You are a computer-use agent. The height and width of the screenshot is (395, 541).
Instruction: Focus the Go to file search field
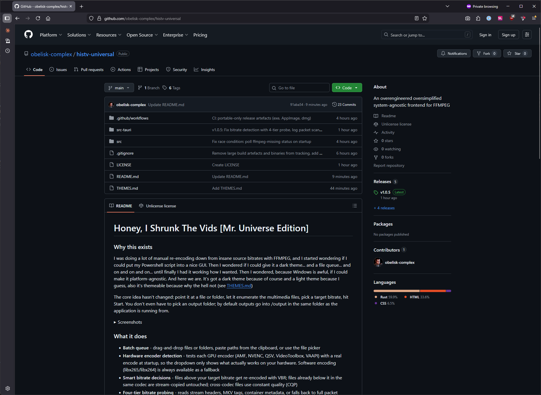299,88
